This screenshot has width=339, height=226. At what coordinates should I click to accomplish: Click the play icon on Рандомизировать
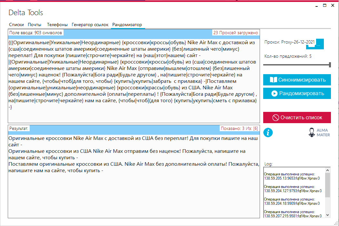click(x=274, y=93)
